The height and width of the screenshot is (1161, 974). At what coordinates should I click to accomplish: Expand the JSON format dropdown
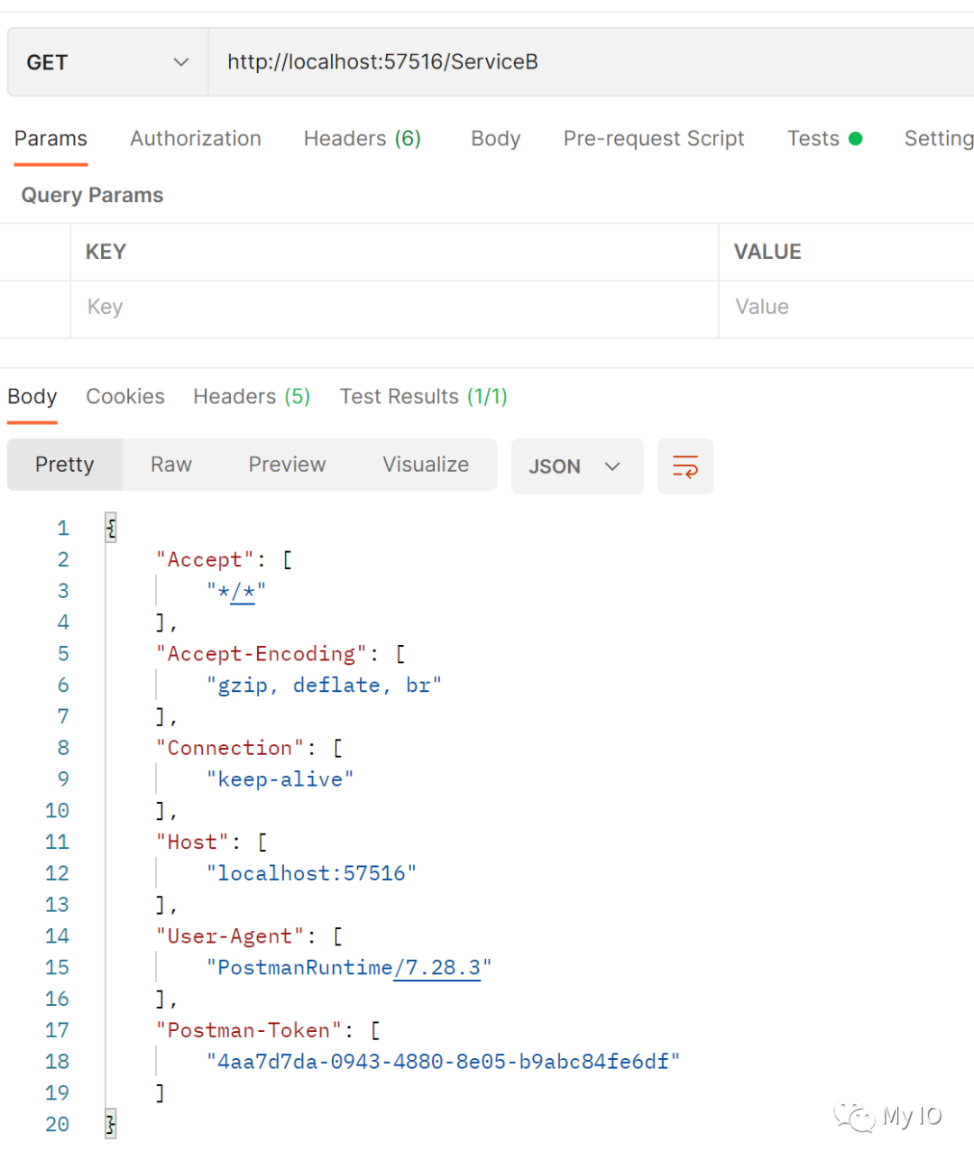[576, 466]
